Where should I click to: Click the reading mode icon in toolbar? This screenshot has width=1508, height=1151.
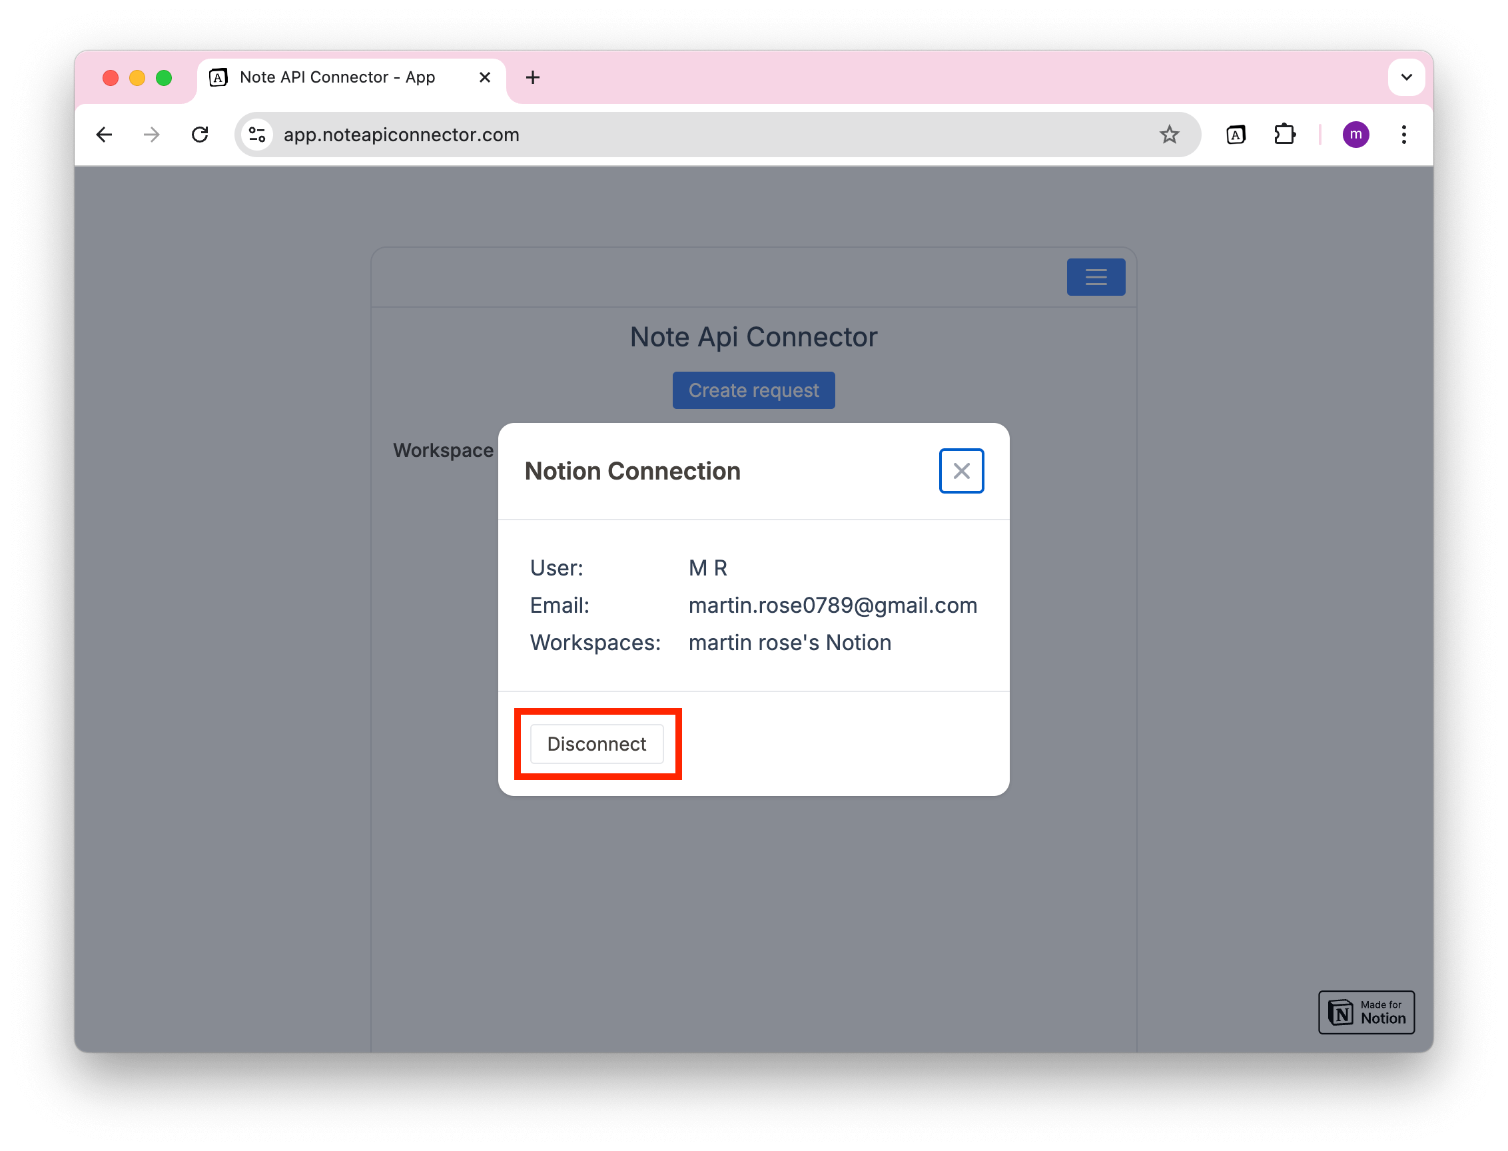1236,135
